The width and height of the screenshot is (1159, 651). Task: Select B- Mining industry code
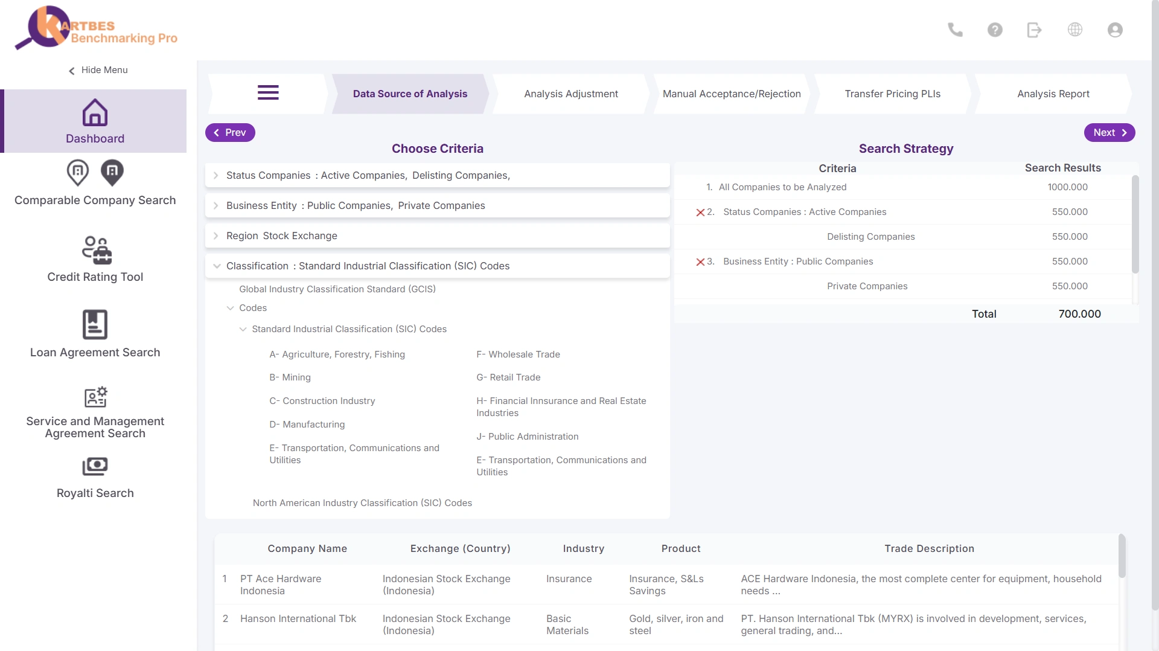tap(290, 377)
